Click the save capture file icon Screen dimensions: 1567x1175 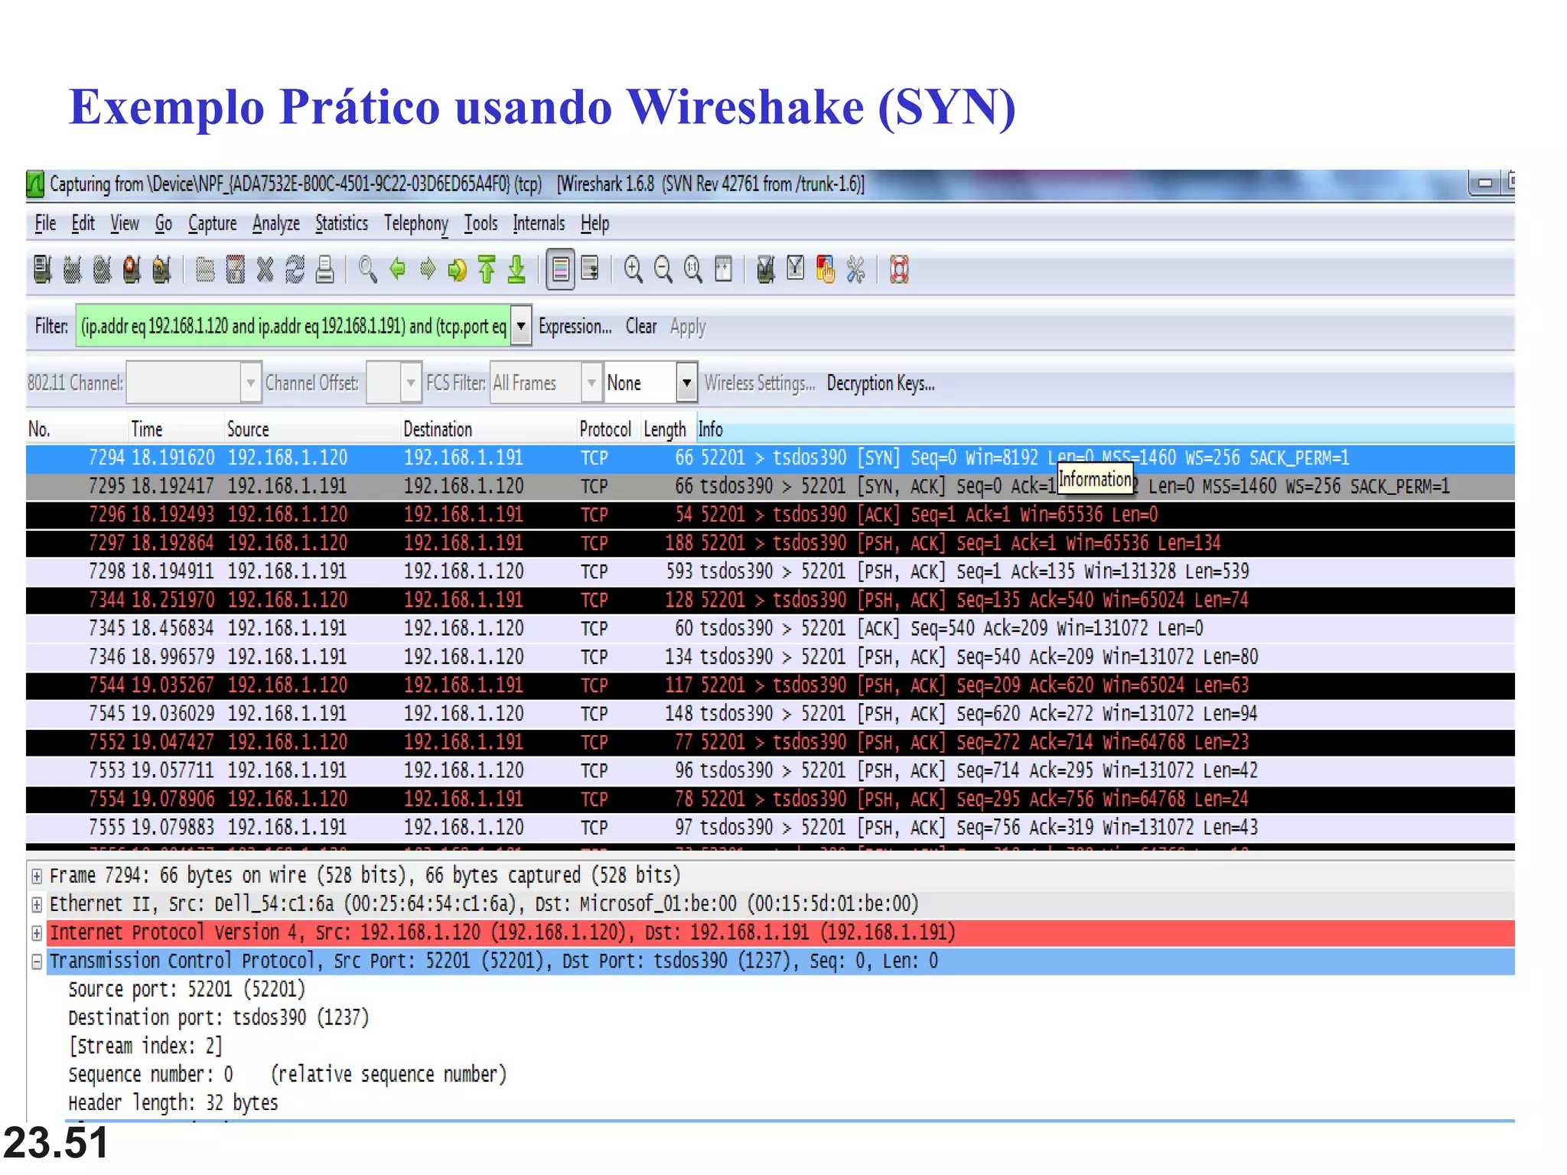[236, 269]
